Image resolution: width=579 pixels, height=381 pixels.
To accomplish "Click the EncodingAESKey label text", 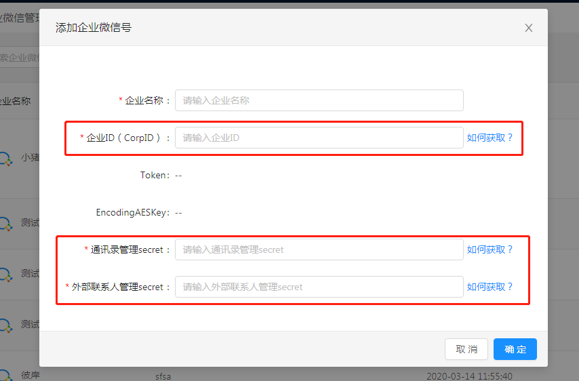I will [133, 213].
